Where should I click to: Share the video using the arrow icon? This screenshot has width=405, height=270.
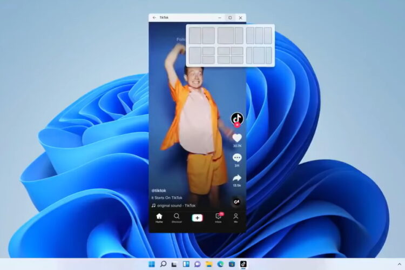[237, 178]
